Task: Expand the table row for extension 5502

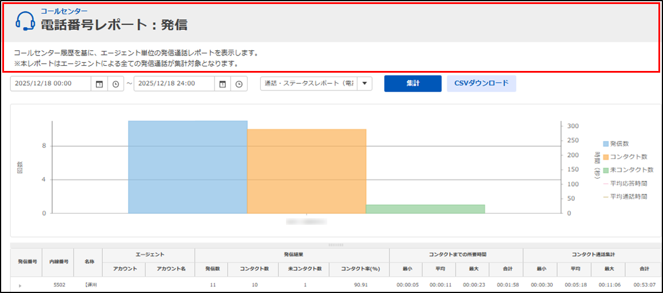Action: [x=19, y=284]
